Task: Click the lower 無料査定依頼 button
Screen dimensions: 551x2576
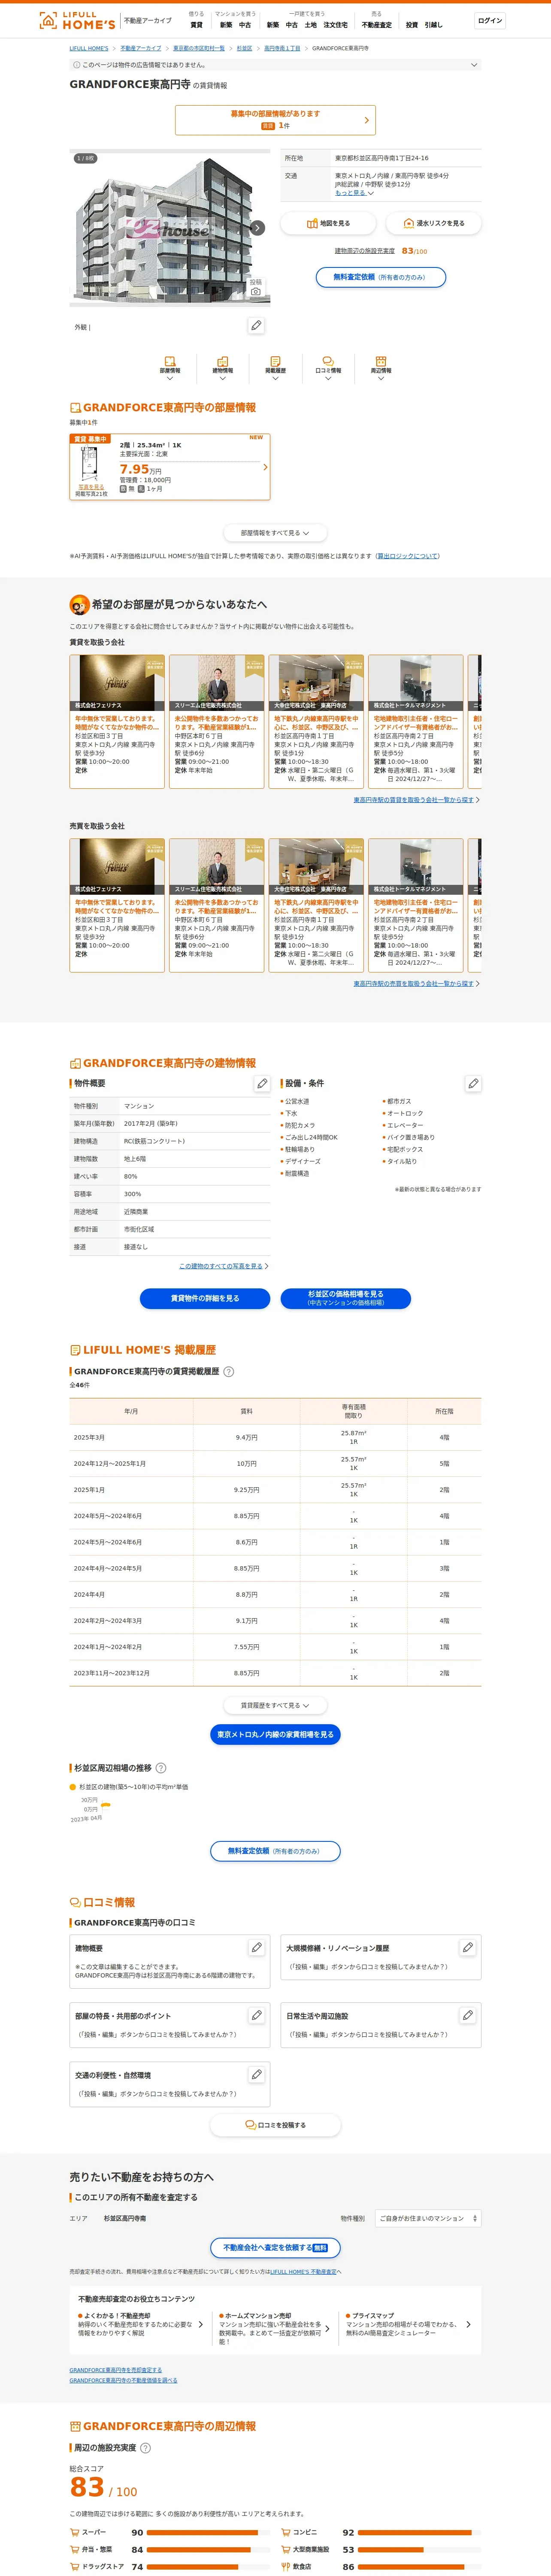Action: click(275, 1851)
